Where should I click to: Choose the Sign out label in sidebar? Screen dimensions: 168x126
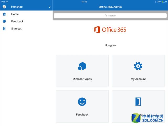pos(16,29)
